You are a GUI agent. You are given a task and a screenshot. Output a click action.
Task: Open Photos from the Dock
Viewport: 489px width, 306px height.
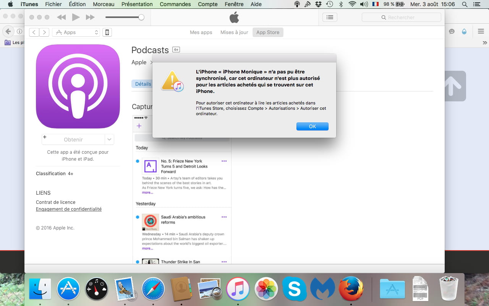click(266, 289)
